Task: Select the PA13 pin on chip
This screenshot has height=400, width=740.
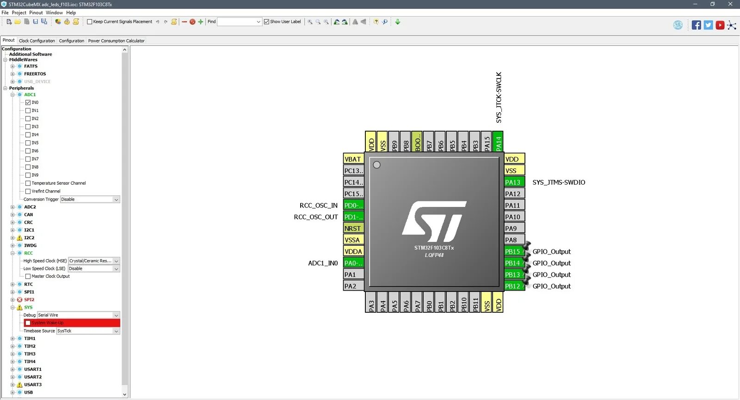Action: 514,182
